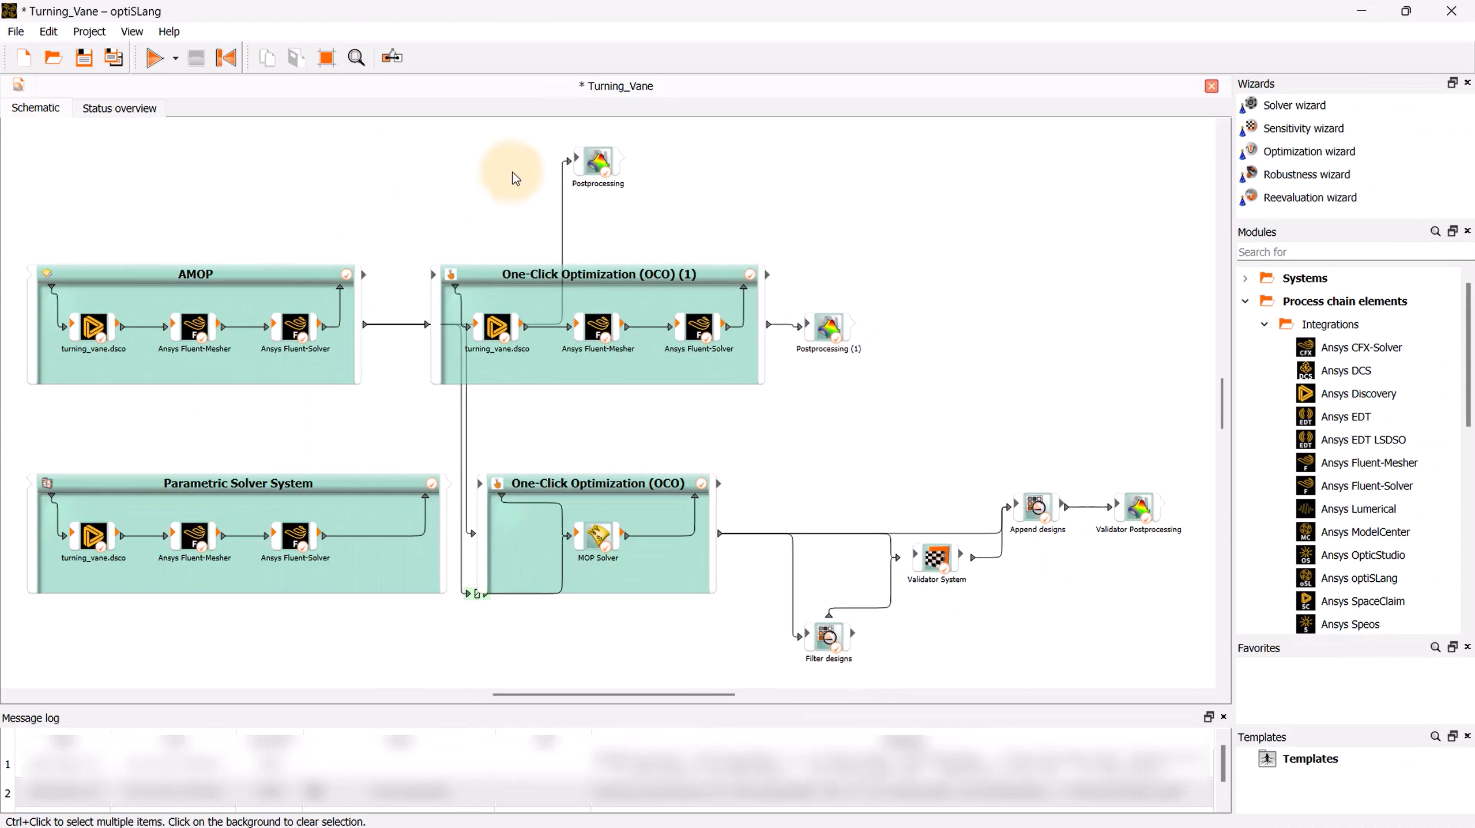Screen dimensions: 1475x828
Task: Click the search icon in Modules panel header
Action: coord(1435,232)
